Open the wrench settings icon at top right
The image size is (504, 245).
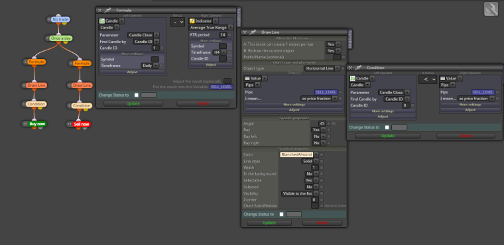pos(491,9)
